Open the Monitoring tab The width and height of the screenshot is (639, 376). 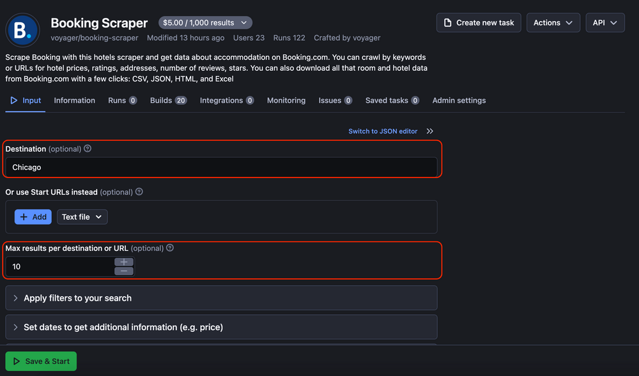click(x=286, y=100)
